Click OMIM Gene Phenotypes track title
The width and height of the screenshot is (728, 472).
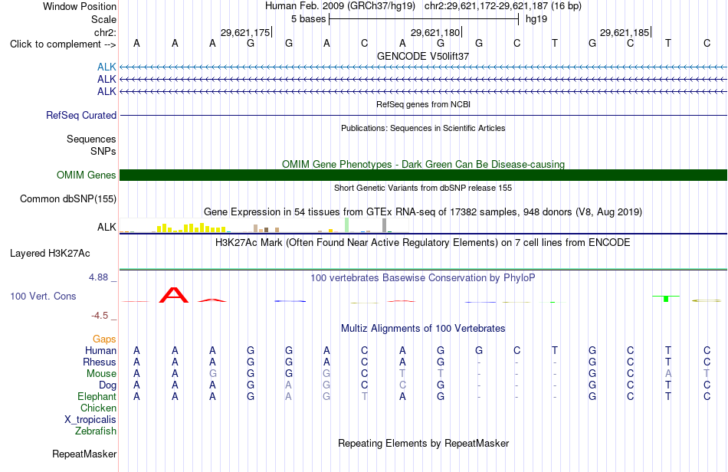[423, 164]
